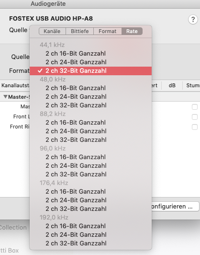Toggle the Front Left mute checkbox
Screen dimensions: 200x255
[x=194, y=117]
